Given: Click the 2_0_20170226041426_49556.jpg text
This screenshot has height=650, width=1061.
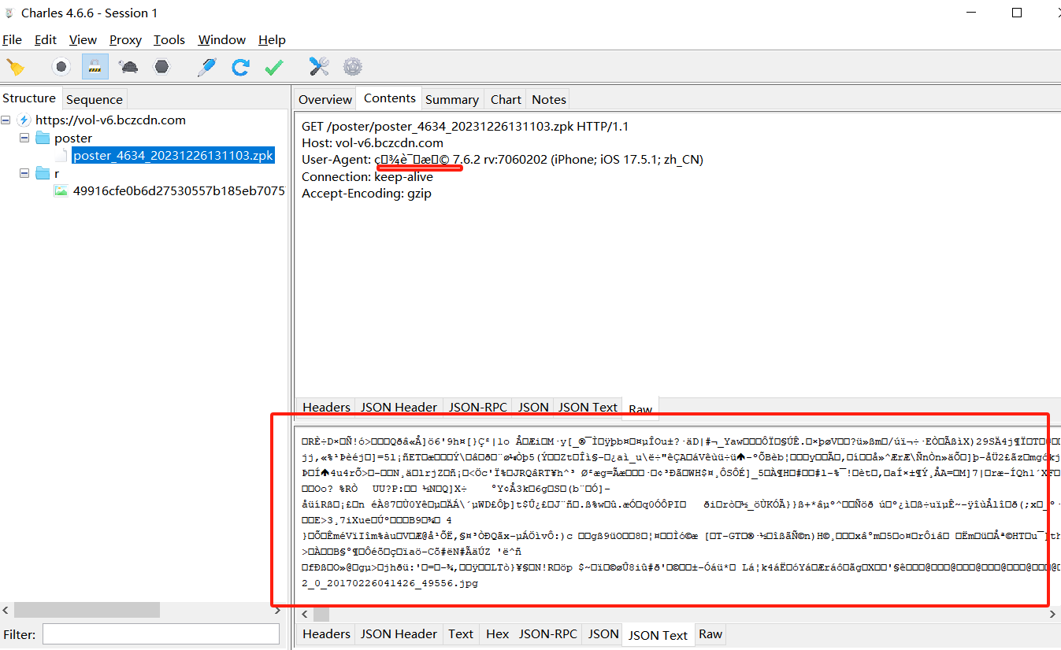Looking at the screenshot, I should 390,583.
